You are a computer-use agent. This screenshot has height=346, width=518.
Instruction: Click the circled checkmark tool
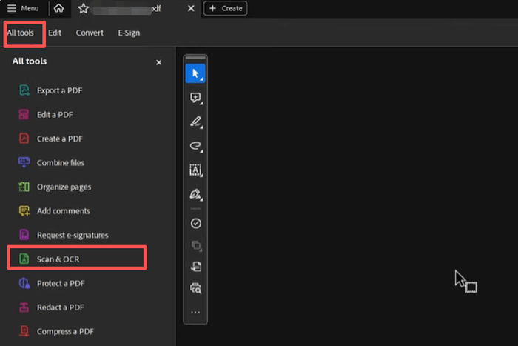(x=195, y=223)
